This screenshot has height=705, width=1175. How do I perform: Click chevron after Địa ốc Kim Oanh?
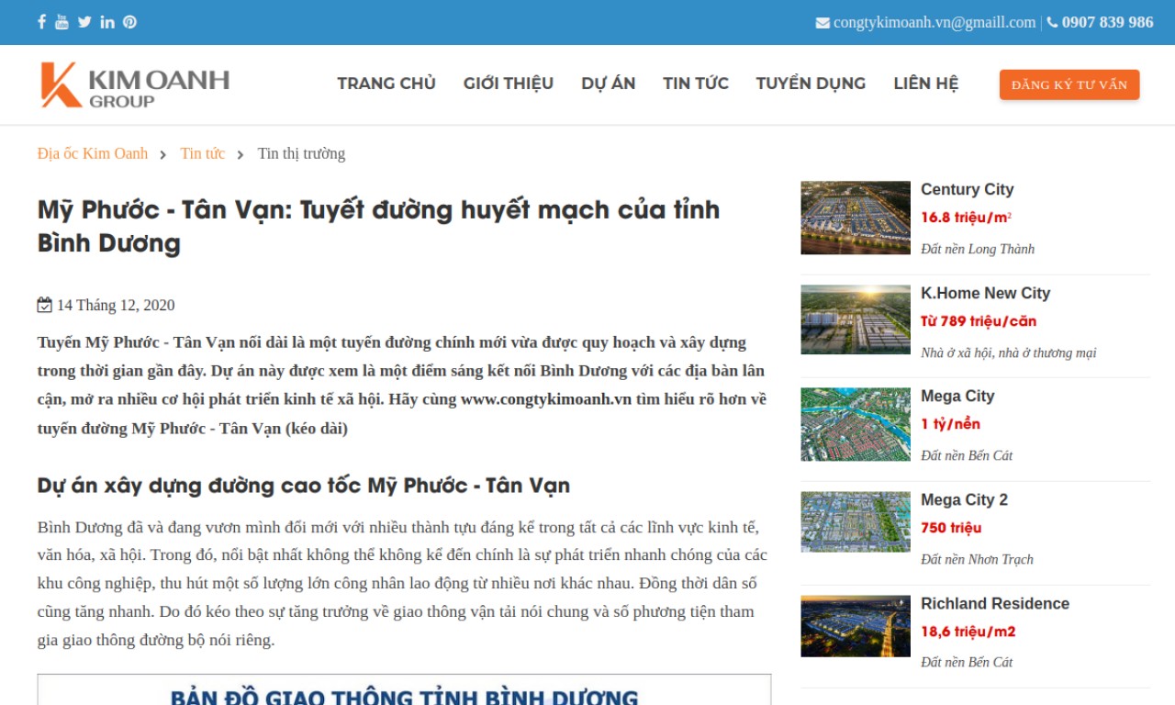point(162,154)
